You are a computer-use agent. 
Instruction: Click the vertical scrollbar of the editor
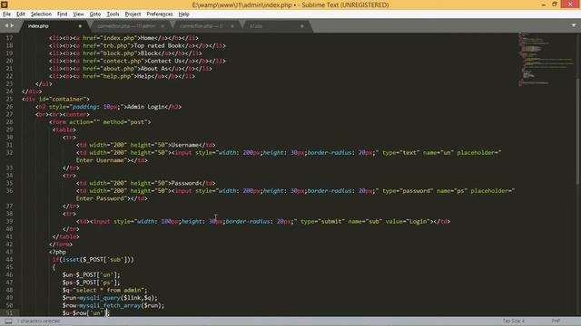coord(578,131)
